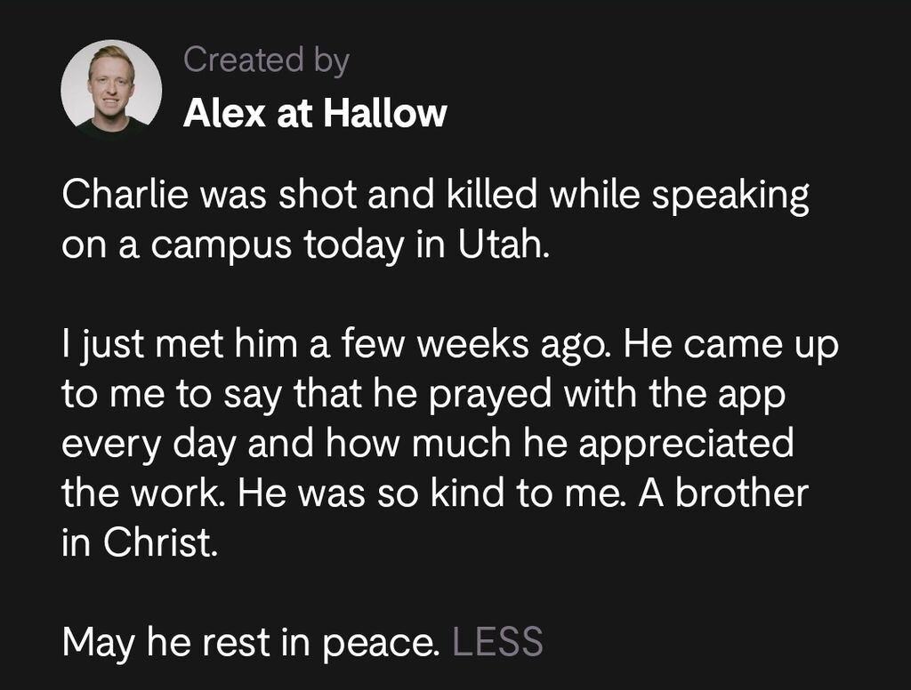Click the words "in Christ."

[140, 543]
